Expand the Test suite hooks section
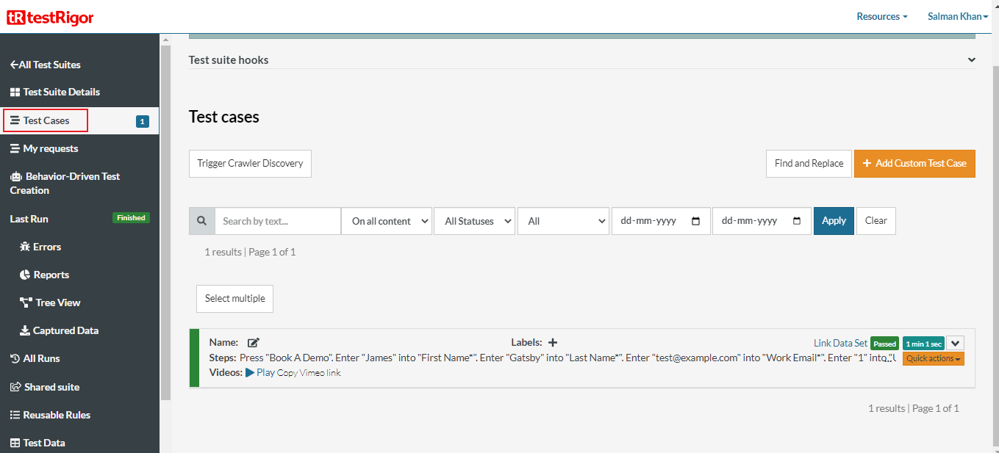The height and width of the screenshot is (453, 999). click(x=971, y=60)
